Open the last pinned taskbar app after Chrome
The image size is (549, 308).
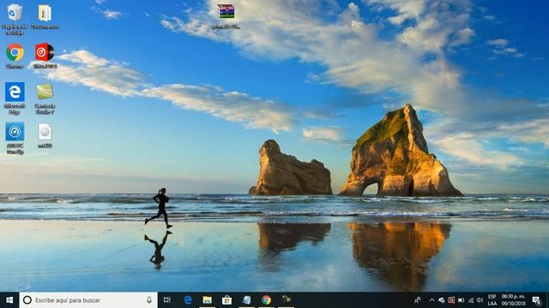pos(287,299)
